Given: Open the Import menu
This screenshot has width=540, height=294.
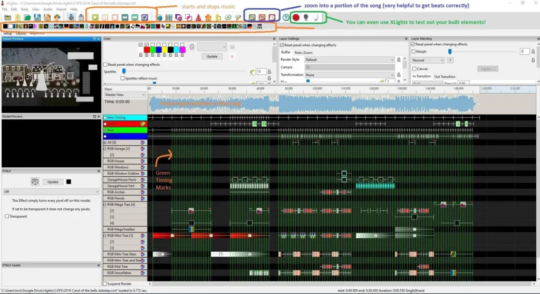Looking at the screenshot, I should tap(61, 9).
